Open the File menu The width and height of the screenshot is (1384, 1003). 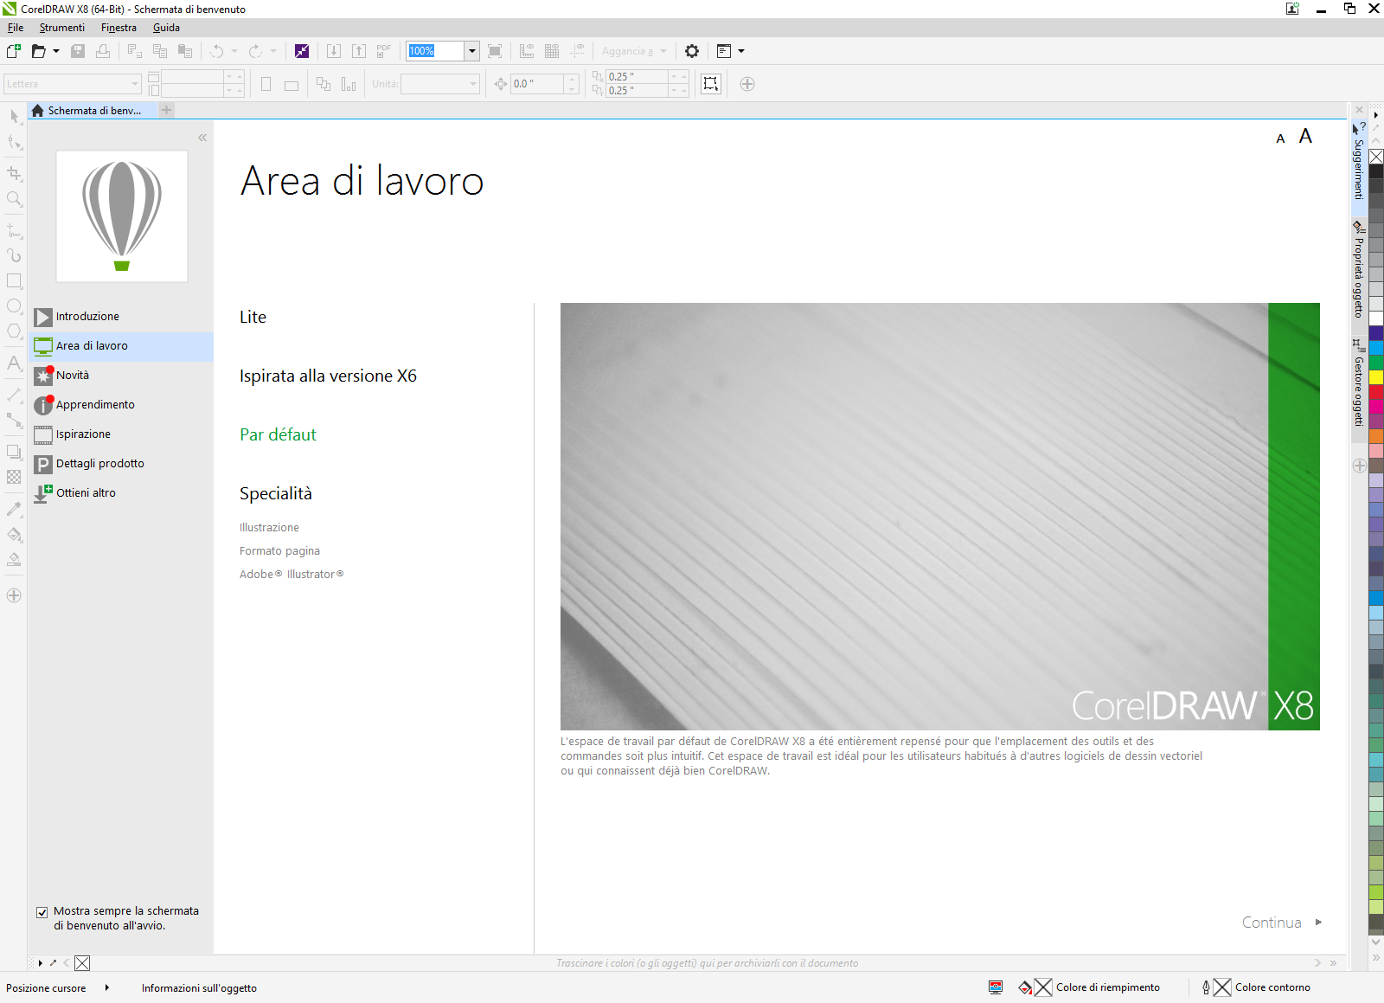pyautogui.click(x=16, y=28)
